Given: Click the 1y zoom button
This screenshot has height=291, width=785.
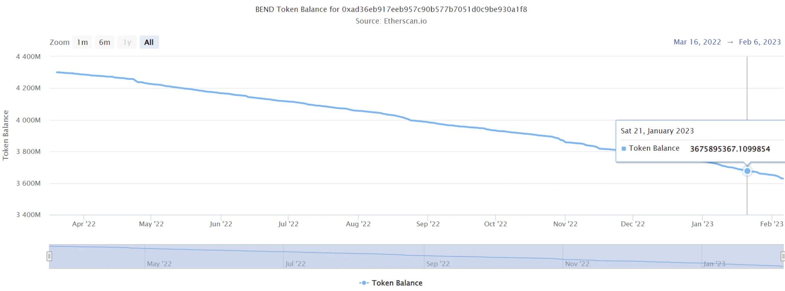Looking at the screenshot, I should click(x=127, y=42).
